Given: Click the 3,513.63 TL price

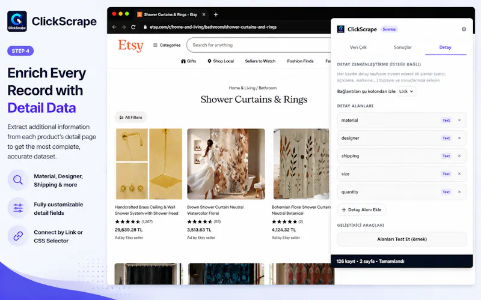Looking at the screenshot, I should [199, 230].
